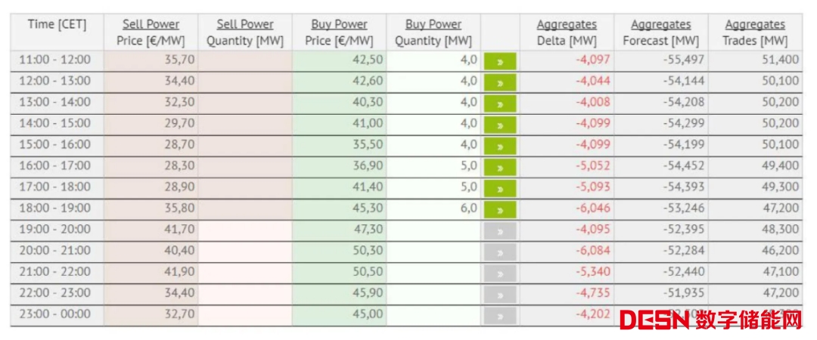The image size is (817, 340).
Task: Click Sell Power Quantity field for 20:00 - 21:00
Action: tap(245, 249)
